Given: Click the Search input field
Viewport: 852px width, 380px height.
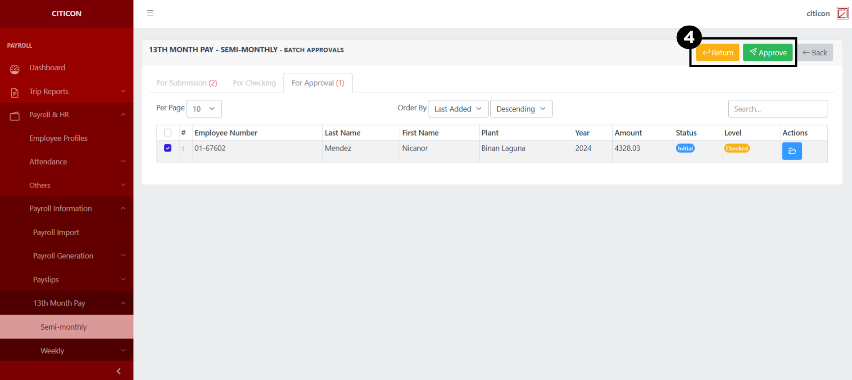Looking at the screenshot, I should pyautogui.click(x=777, y=109).
